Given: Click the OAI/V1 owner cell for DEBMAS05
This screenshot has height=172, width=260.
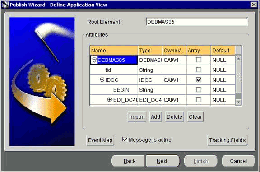Looking at the screenshot, I should click(174, 60).
